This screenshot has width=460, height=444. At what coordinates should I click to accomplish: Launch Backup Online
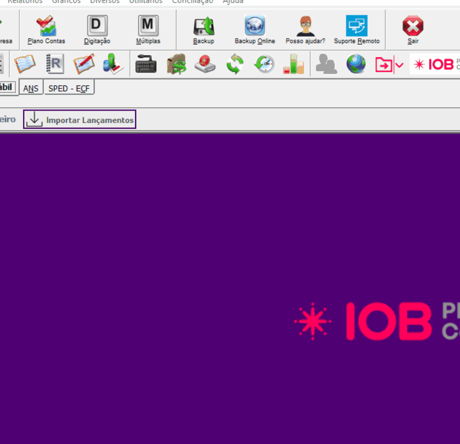pyautogui.click(x=255, y=29)
